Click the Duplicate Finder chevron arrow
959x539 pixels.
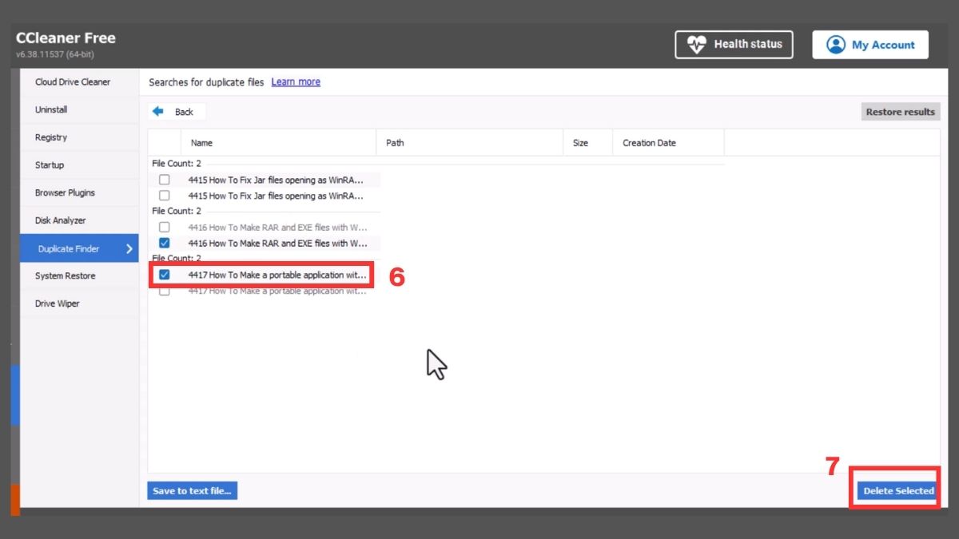coord(129,248)
